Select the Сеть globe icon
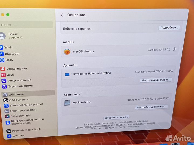 pyautogui.click(x=2, y=60)
